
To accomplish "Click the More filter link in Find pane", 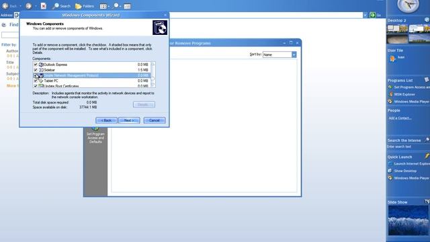I will (x=12, y=85).
